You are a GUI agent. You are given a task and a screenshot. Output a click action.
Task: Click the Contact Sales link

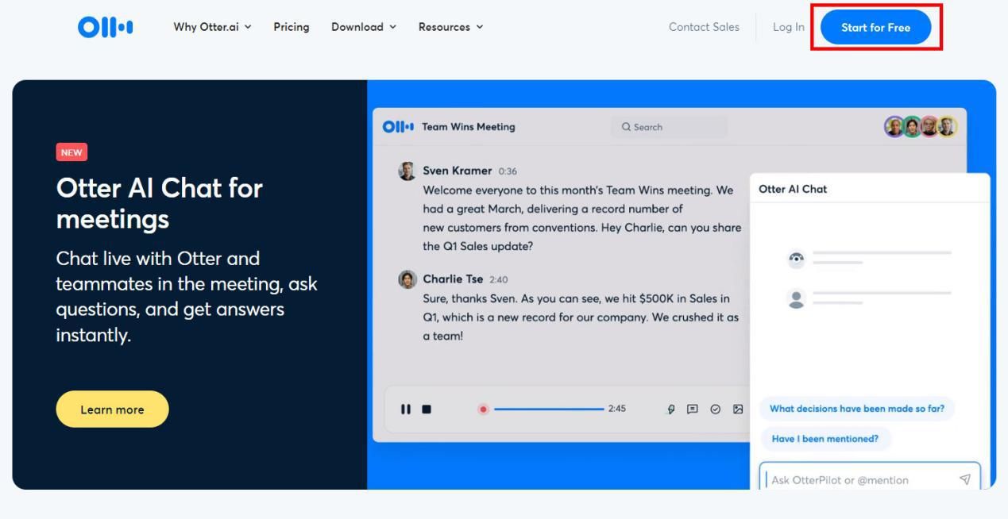(704, 27)
